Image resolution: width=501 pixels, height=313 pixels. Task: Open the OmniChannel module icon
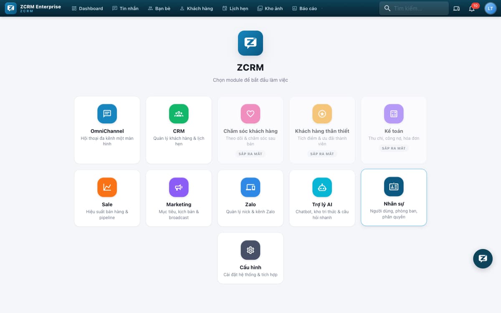[x=107, y=114]
